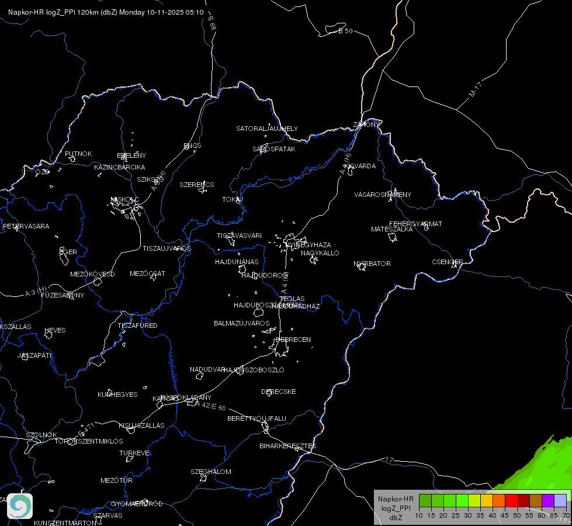Select the 35-40 dBZ yellow swatch
This screenshot has height=526, width=572.
tap(487, 500)
